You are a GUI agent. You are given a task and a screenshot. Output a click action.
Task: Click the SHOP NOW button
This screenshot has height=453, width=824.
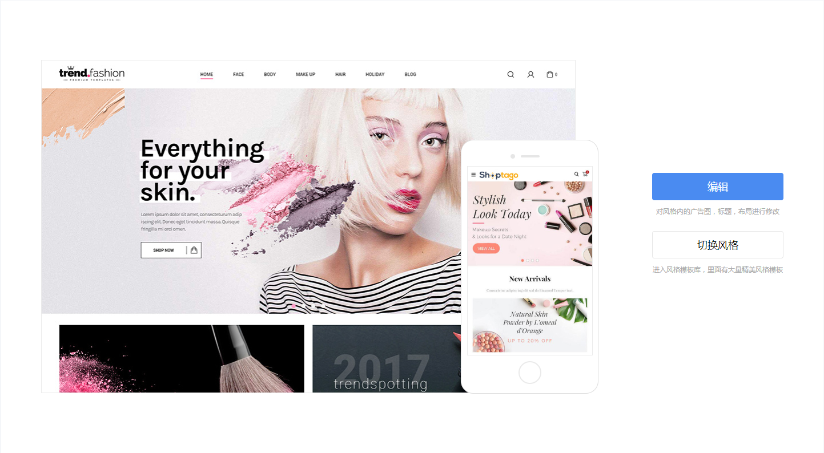tap(171, 250)
